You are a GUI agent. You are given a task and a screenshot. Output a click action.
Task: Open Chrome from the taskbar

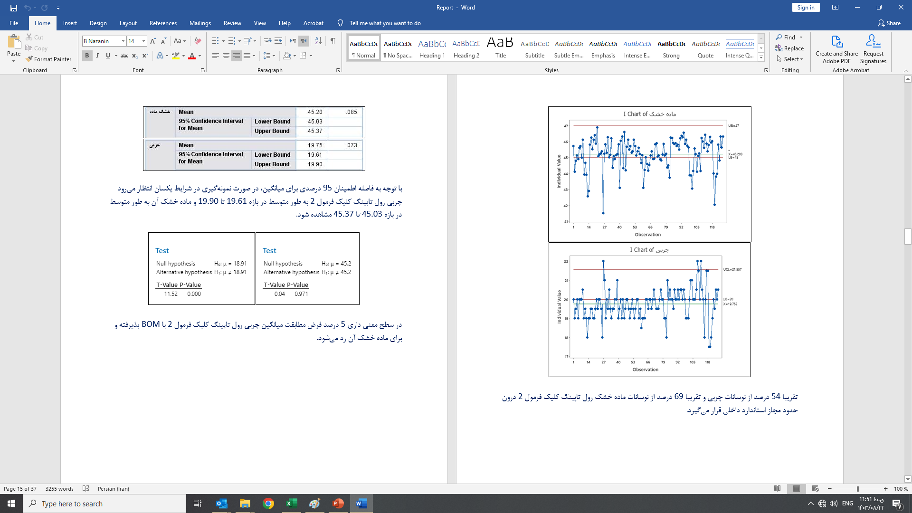click(x=268, y=503)
